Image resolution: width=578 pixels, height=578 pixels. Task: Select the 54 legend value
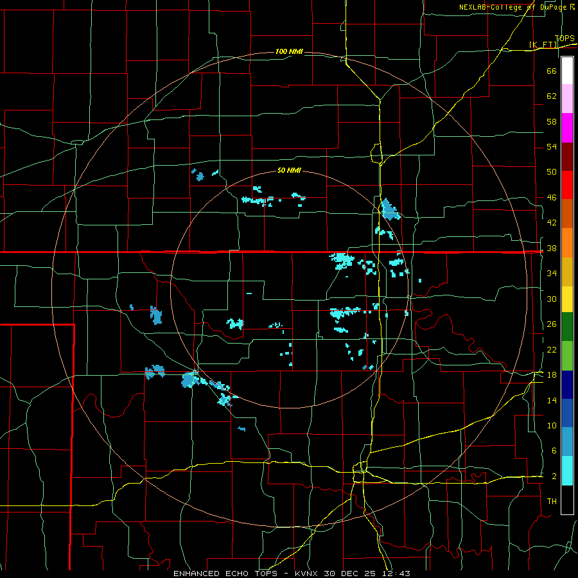point(552,146)
